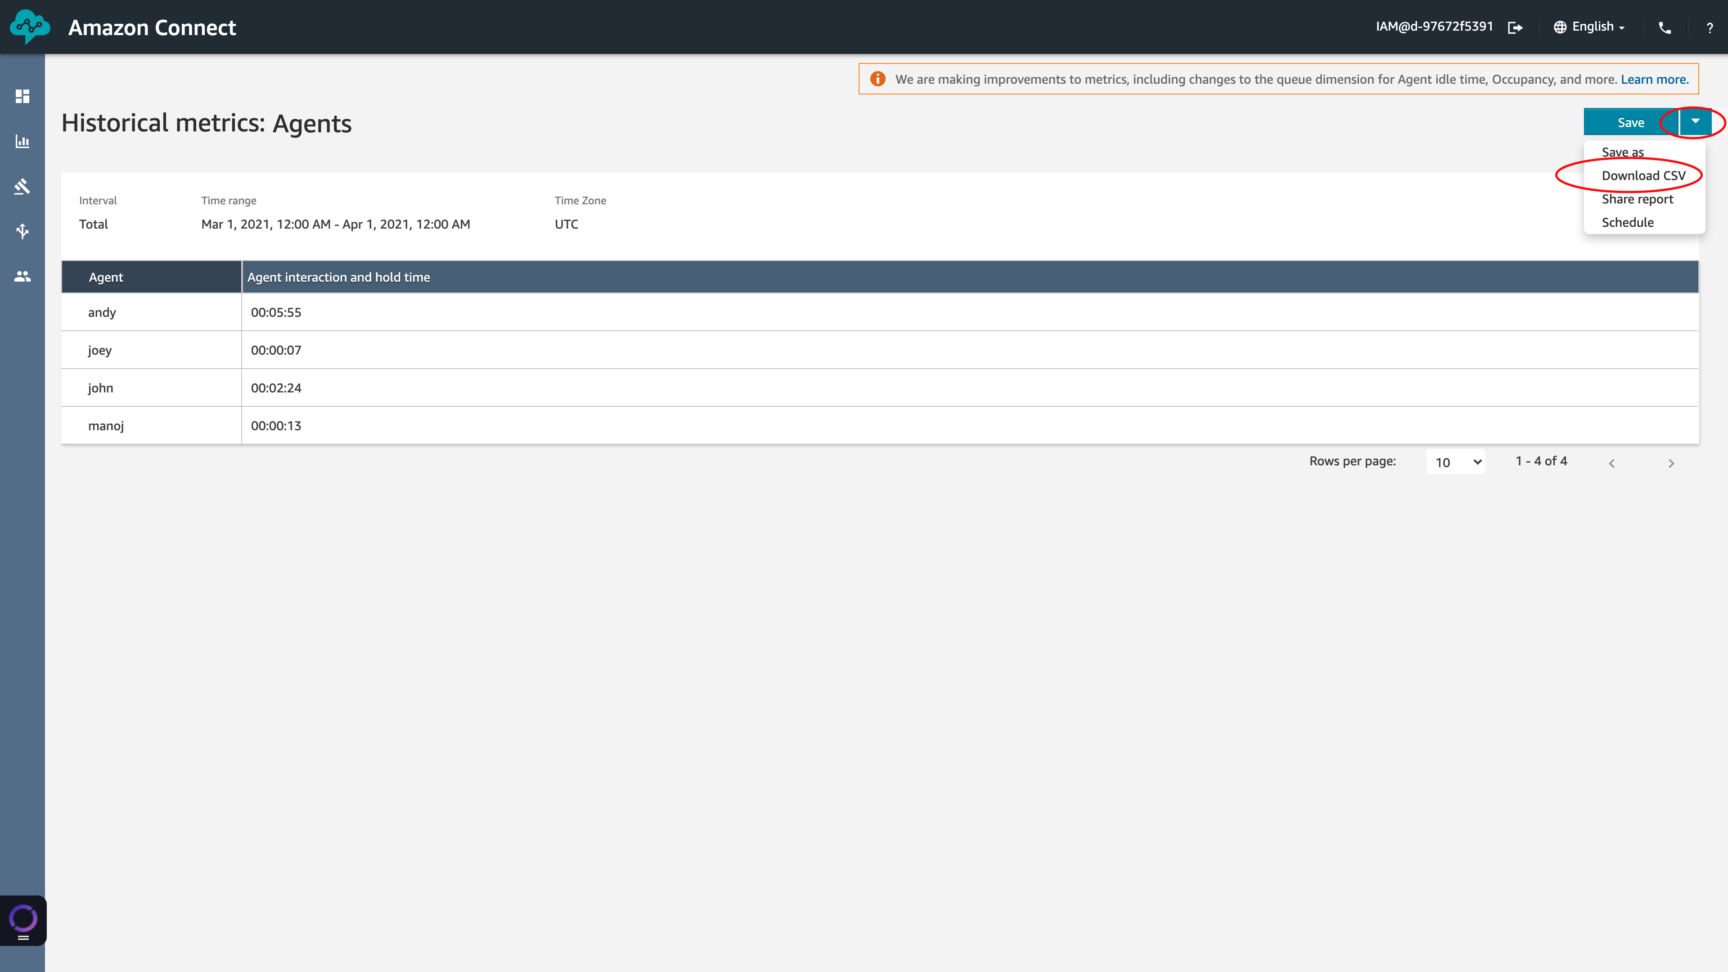Choose Save as from the menu
1728x972 pixels.
(1623, 152)
